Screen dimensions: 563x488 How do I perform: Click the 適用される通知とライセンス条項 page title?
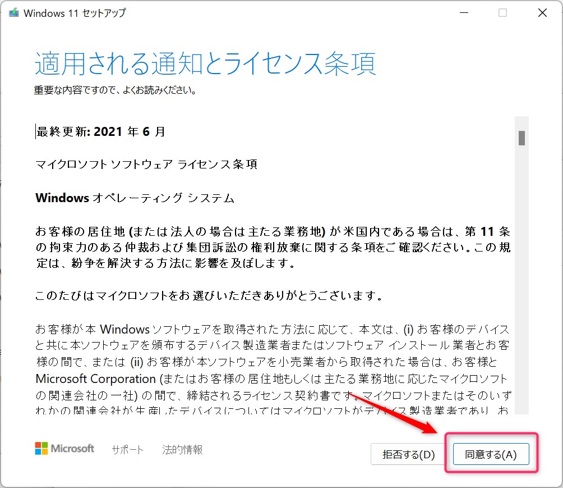coord(205,63)
